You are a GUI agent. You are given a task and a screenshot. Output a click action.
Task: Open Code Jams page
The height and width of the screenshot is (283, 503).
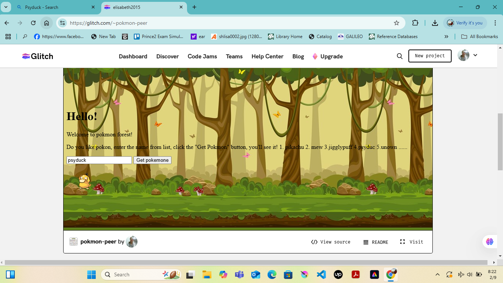pos(202,56)
